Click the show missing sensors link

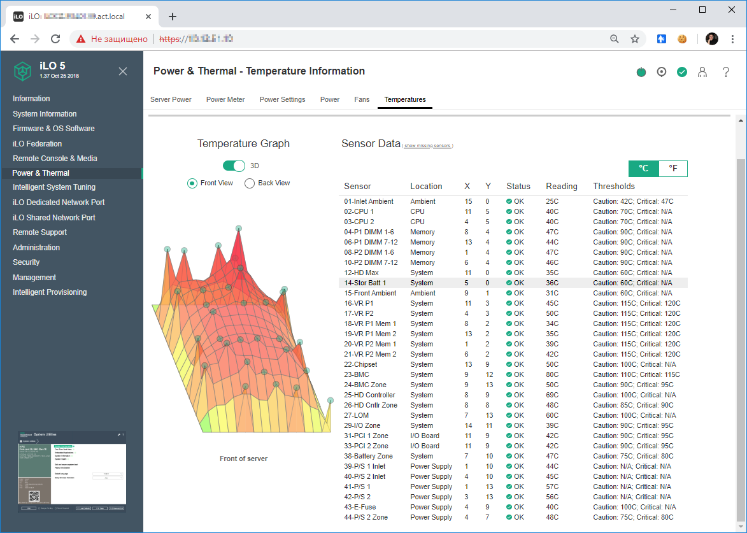427,146
